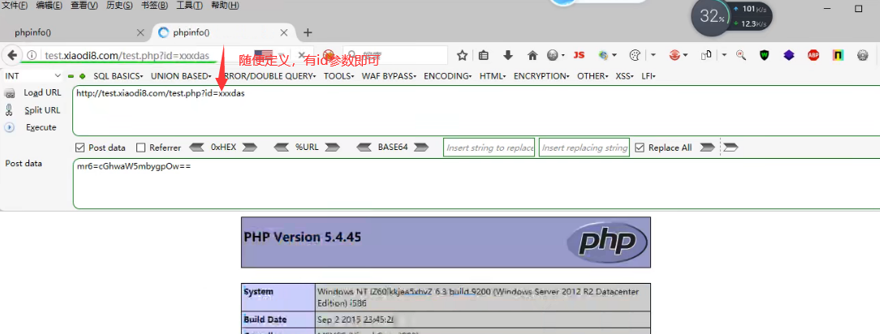Expand the TOOLS dropdown
The image size is (880, 334).
[339, 75]
